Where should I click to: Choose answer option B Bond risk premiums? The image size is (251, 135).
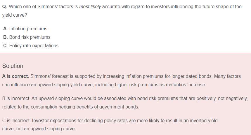click(27, 37)
